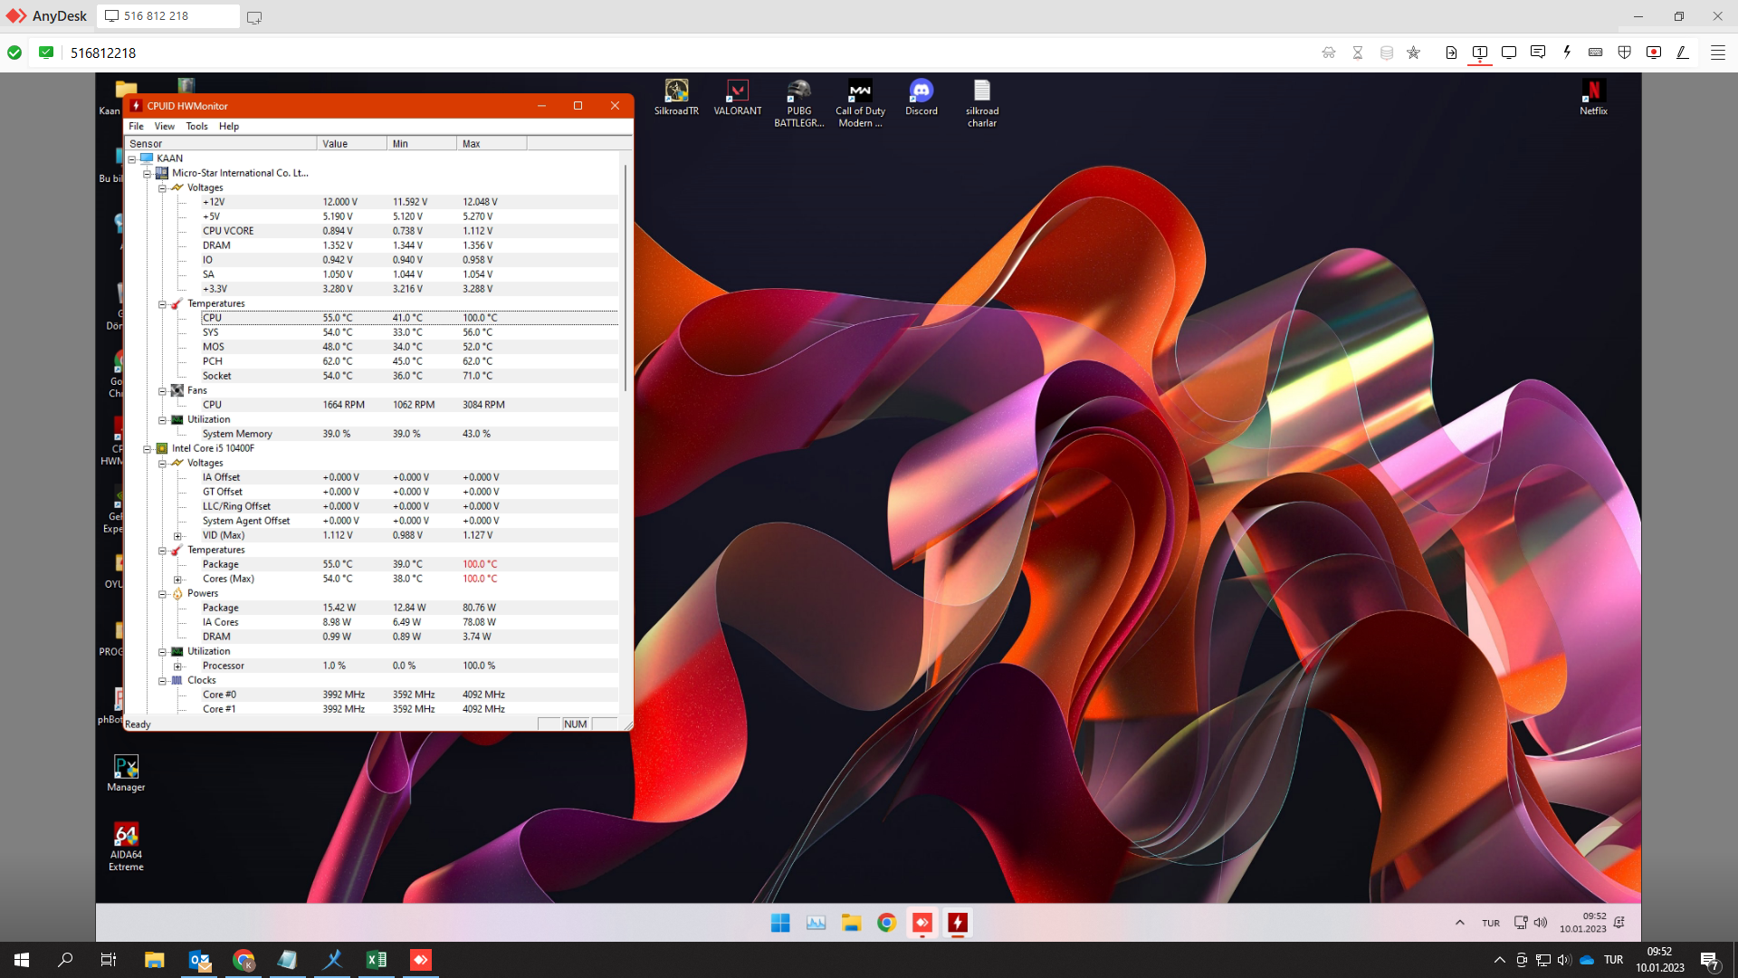Click remote taskbar AnyDesk icon
The image size is (1738, 978).
pos(922,923)
